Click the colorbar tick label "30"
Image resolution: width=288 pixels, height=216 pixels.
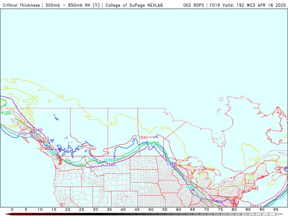[x=95, y=210]
